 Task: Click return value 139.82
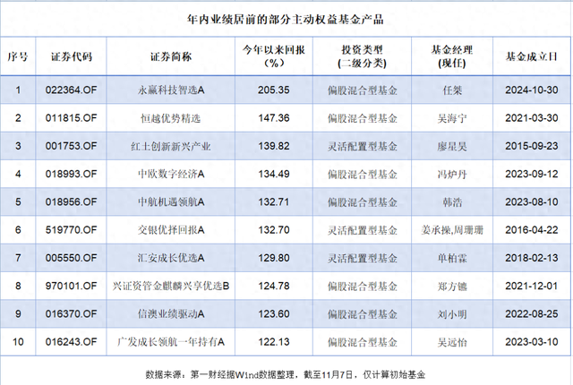tap(274, 146)
